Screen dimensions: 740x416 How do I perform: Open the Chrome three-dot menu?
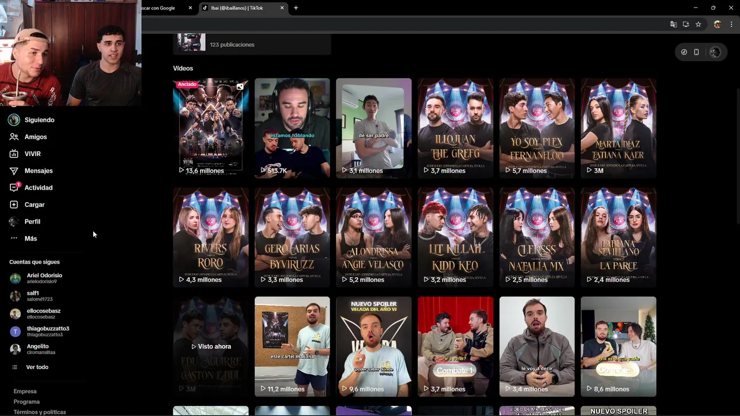click(x=731, y=24)
